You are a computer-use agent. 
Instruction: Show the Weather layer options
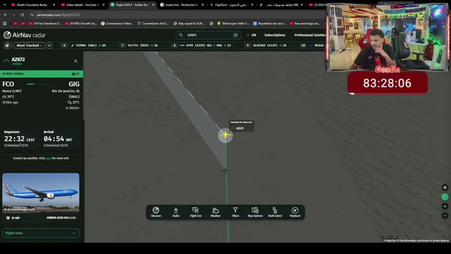(x=216, y=212)
